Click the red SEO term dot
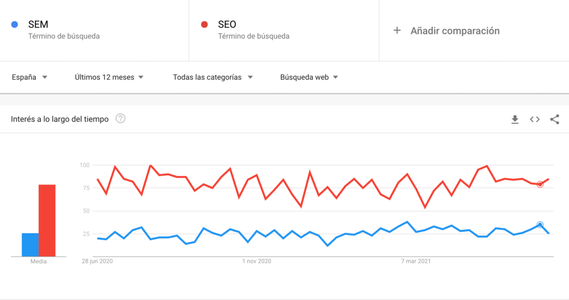The image size is (569, 300). 204,24
